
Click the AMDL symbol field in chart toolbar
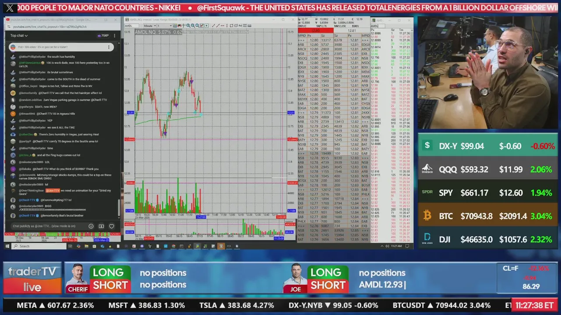pyautogui.click(x=131, y=26)
